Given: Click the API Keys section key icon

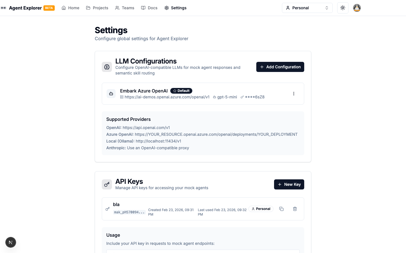Looking at the screenshot, I should 107,184.
